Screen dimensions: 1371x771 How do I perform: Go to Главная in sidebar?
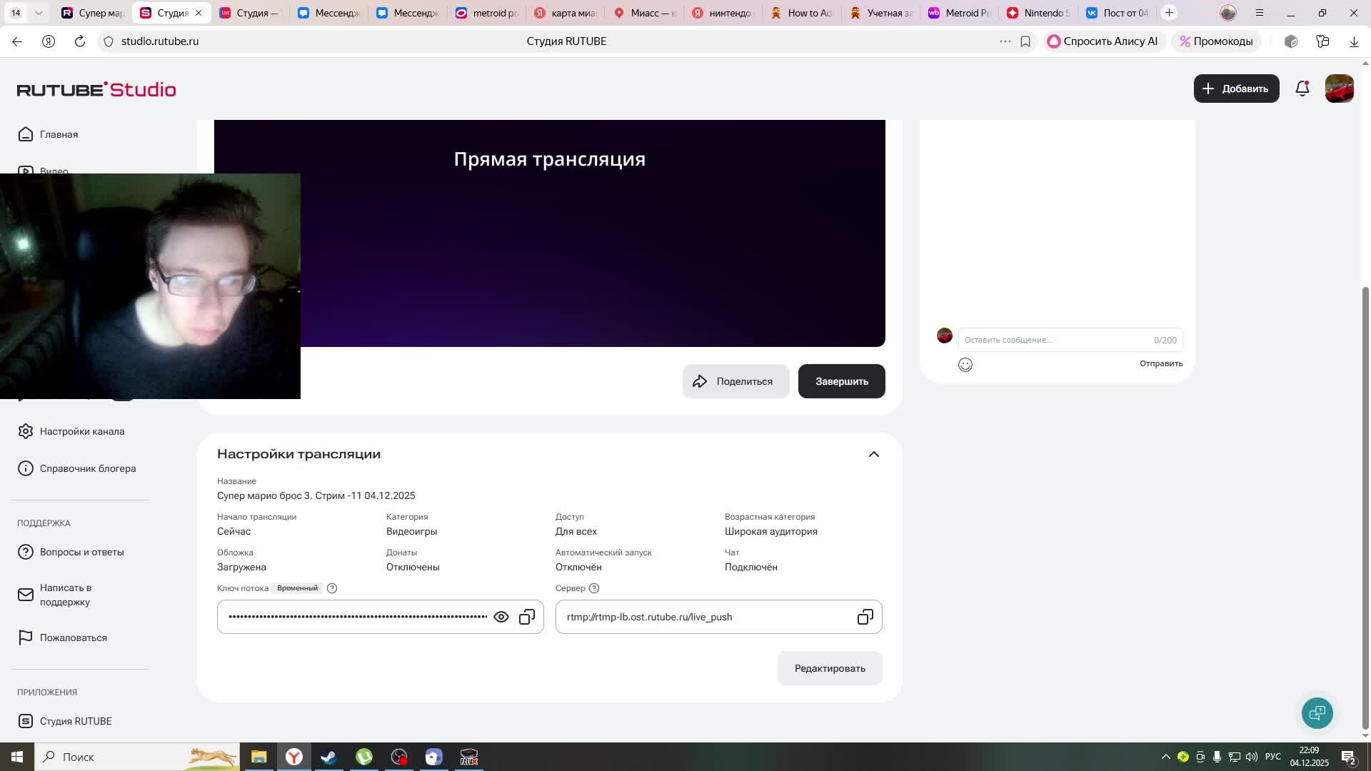59,134
